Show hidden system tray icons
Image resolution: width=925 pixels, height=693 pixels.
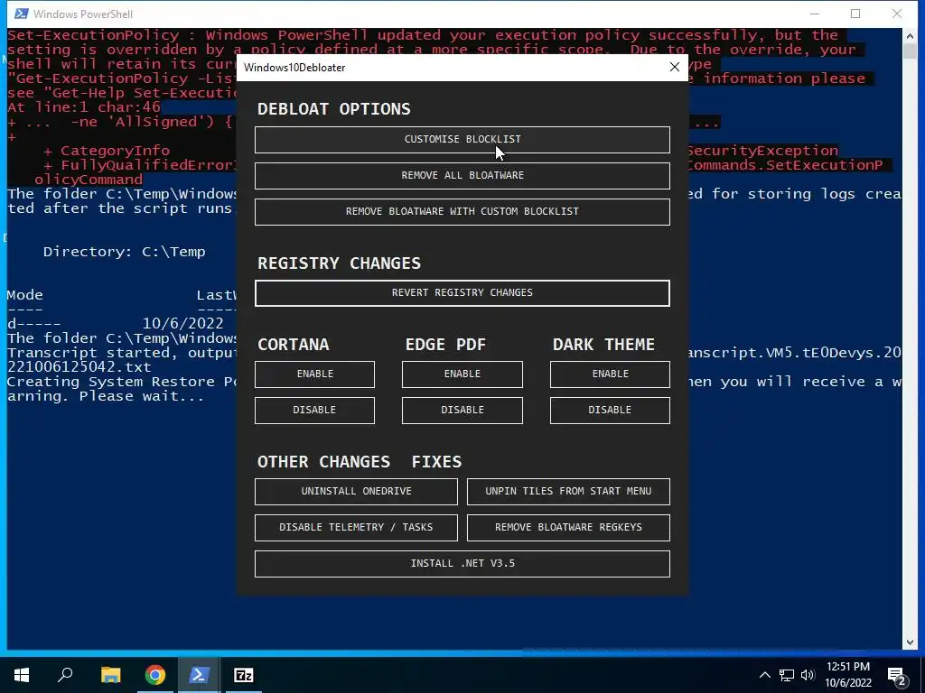(764, 675)
